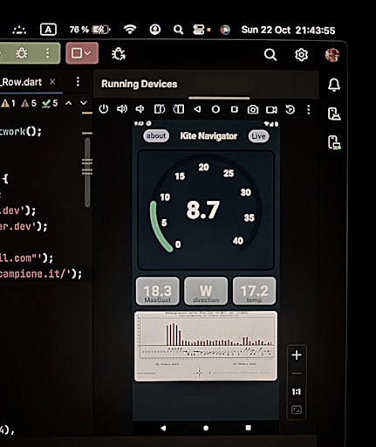Viewport: 376px width, 447px height.
Task: Click the warning count indicator showing 1
Action: pyautogui.click(x=8, y=103)
